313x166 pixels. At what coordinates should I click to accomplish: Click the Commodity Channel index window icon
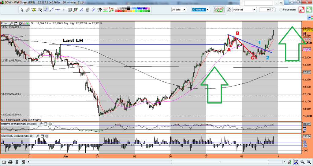[x=42, y=136]
